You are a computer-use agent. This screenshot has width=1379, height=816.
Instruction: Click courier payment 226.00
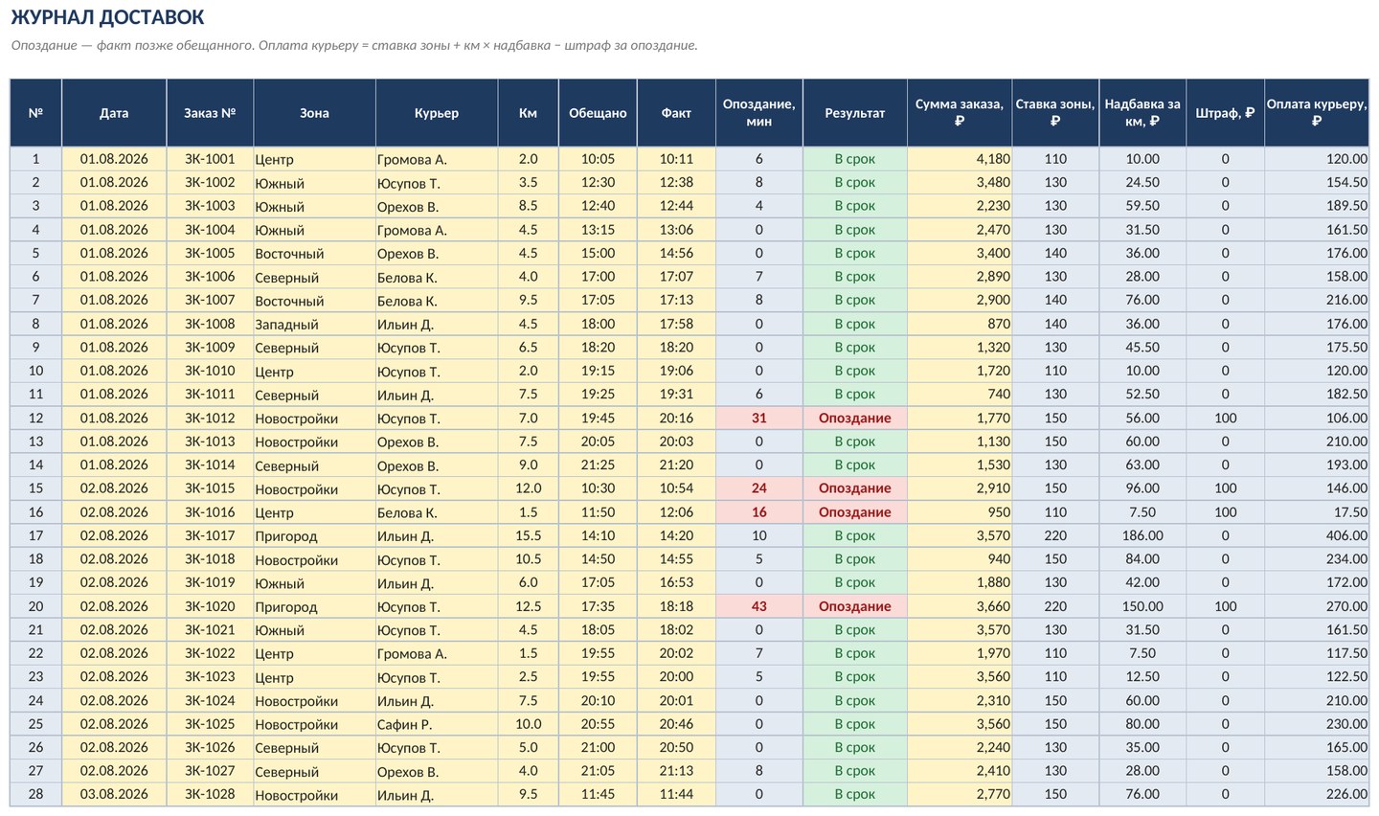click(x=1317, y=794)
